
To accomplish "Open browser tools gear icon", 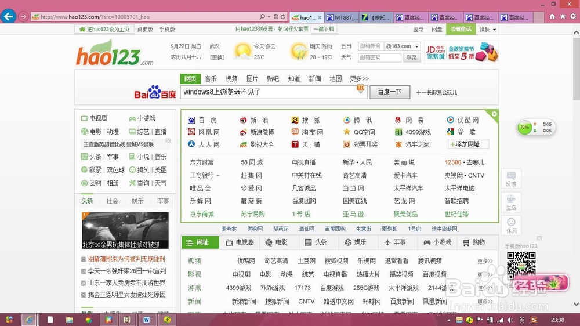I will (573, 17).
